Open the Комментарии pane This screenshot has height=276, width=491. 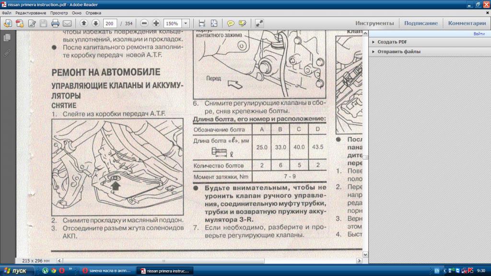click(x=467, y=23)
